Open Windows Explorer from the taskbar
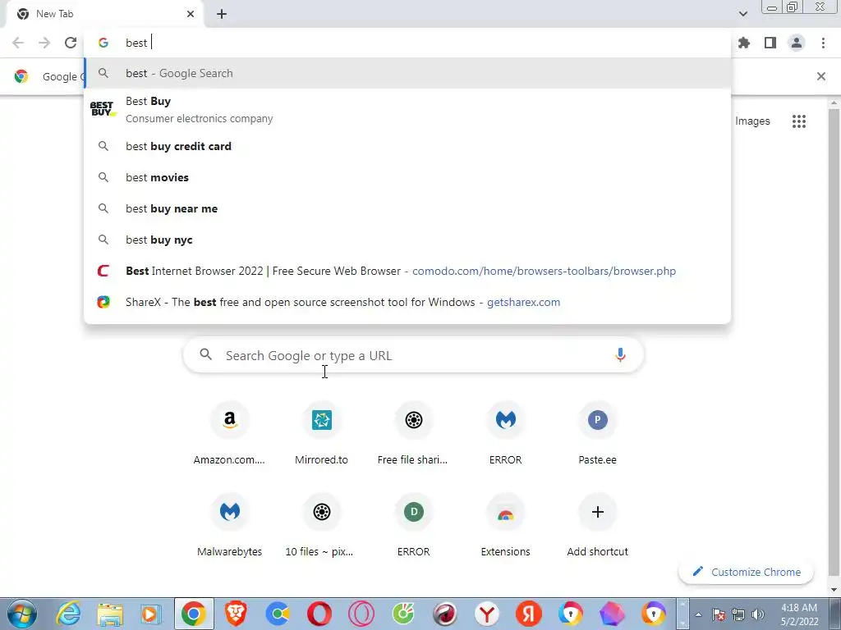Screen dimensions: 841x630 coord(110,614)
